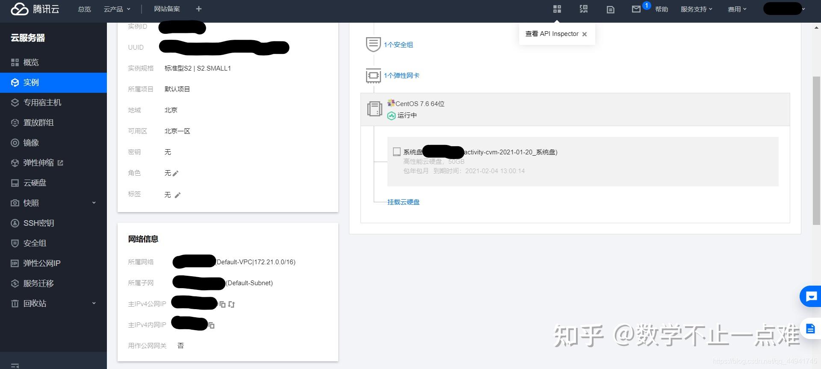Click the SSH密钥 key icon

click(15, 223)
